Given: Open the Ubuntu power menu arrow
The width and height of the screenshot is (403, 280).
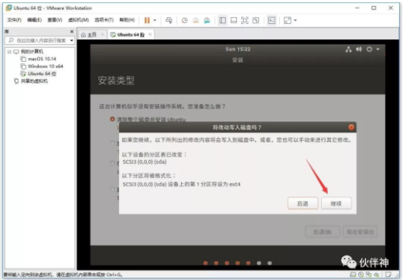Looking at the screenshot, I should tap(378, 50).
